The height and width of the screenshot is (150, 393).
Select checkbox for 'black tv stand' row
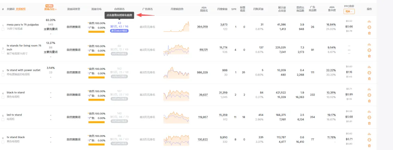3,97
